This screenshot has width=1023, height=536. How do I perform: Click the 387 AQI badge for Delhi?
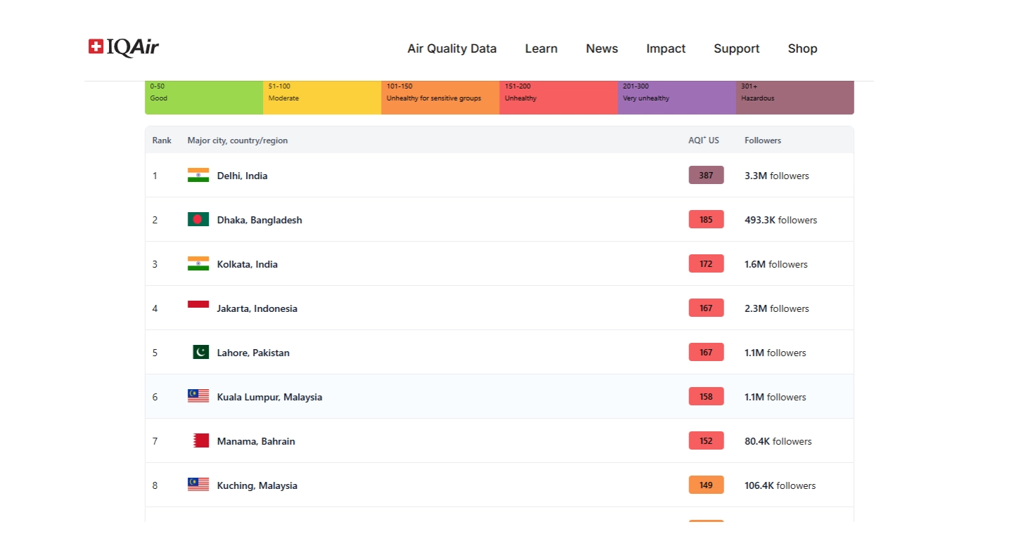[706, 176]
